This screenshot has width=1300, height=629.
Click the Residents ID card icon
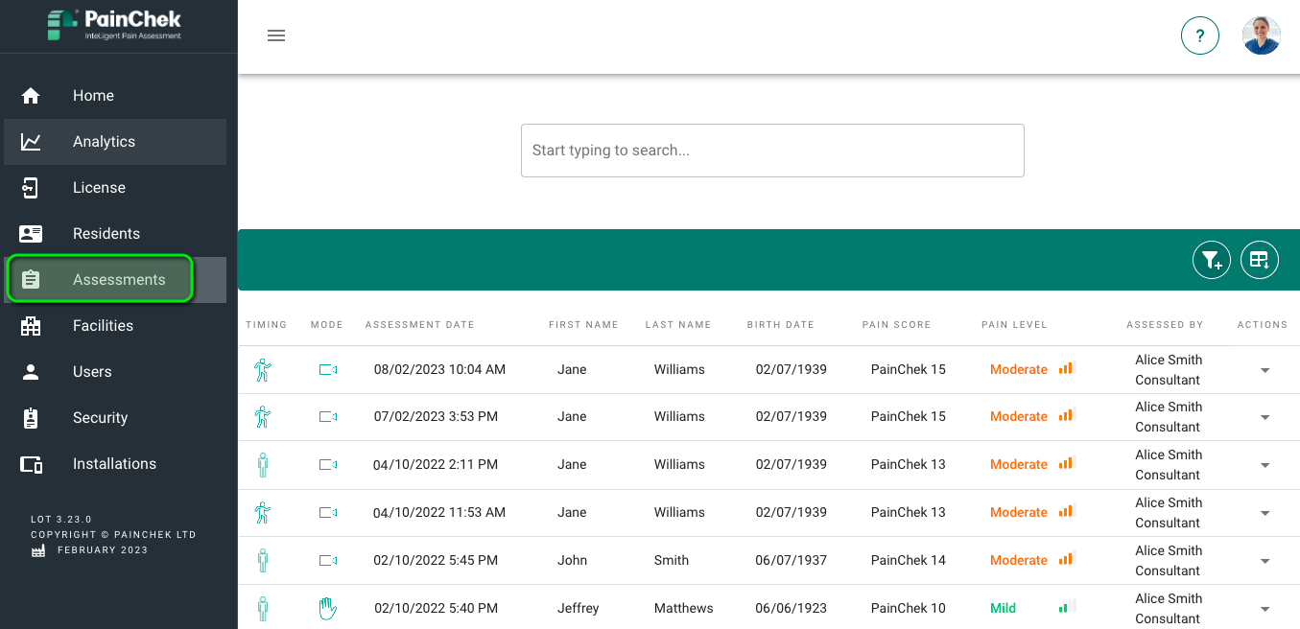[31, 234]
